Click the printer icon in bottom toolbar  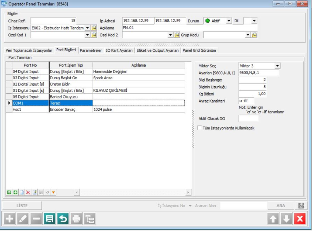pyautogui.click(x=76, y=219)
